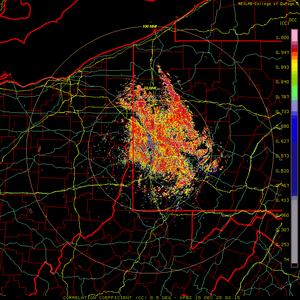Click the 1.000 color scale label
Viewport: 300px width, 300px height.
(282, 37)
